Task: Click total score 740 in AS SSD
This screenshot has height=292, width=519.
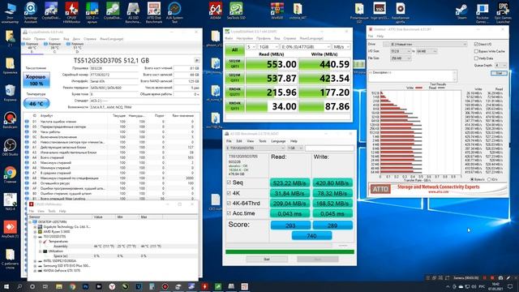Action: tap(311, 236)
